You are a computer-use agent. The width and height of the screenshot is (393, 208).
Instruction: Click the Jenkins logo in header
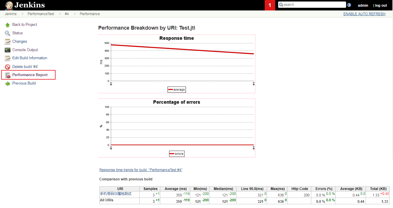[25, 5]
